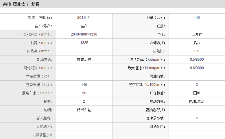Select the 9.6/9000 max torque value
This screenshot has height=139, width=225.
pos(197,68)
